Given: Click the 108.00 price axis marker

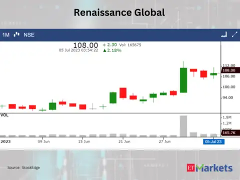Looking at the screenshot, I should coord(230,70).
